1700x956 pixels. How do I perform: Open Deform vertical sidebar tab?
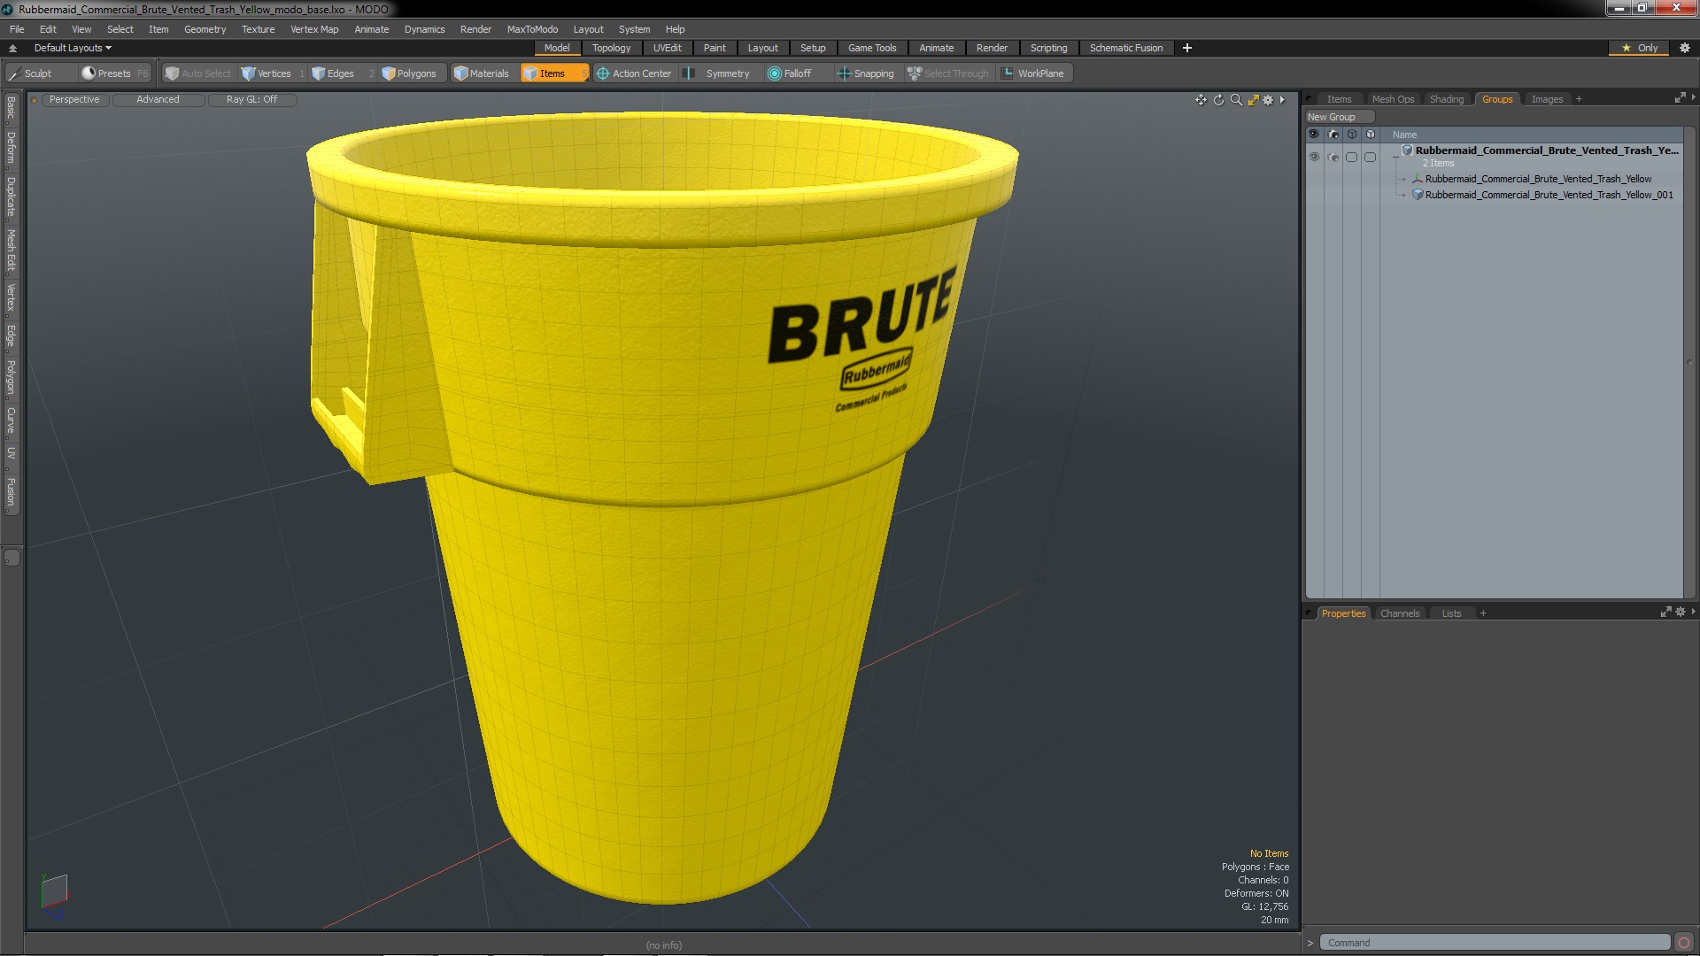coord(12,148)
